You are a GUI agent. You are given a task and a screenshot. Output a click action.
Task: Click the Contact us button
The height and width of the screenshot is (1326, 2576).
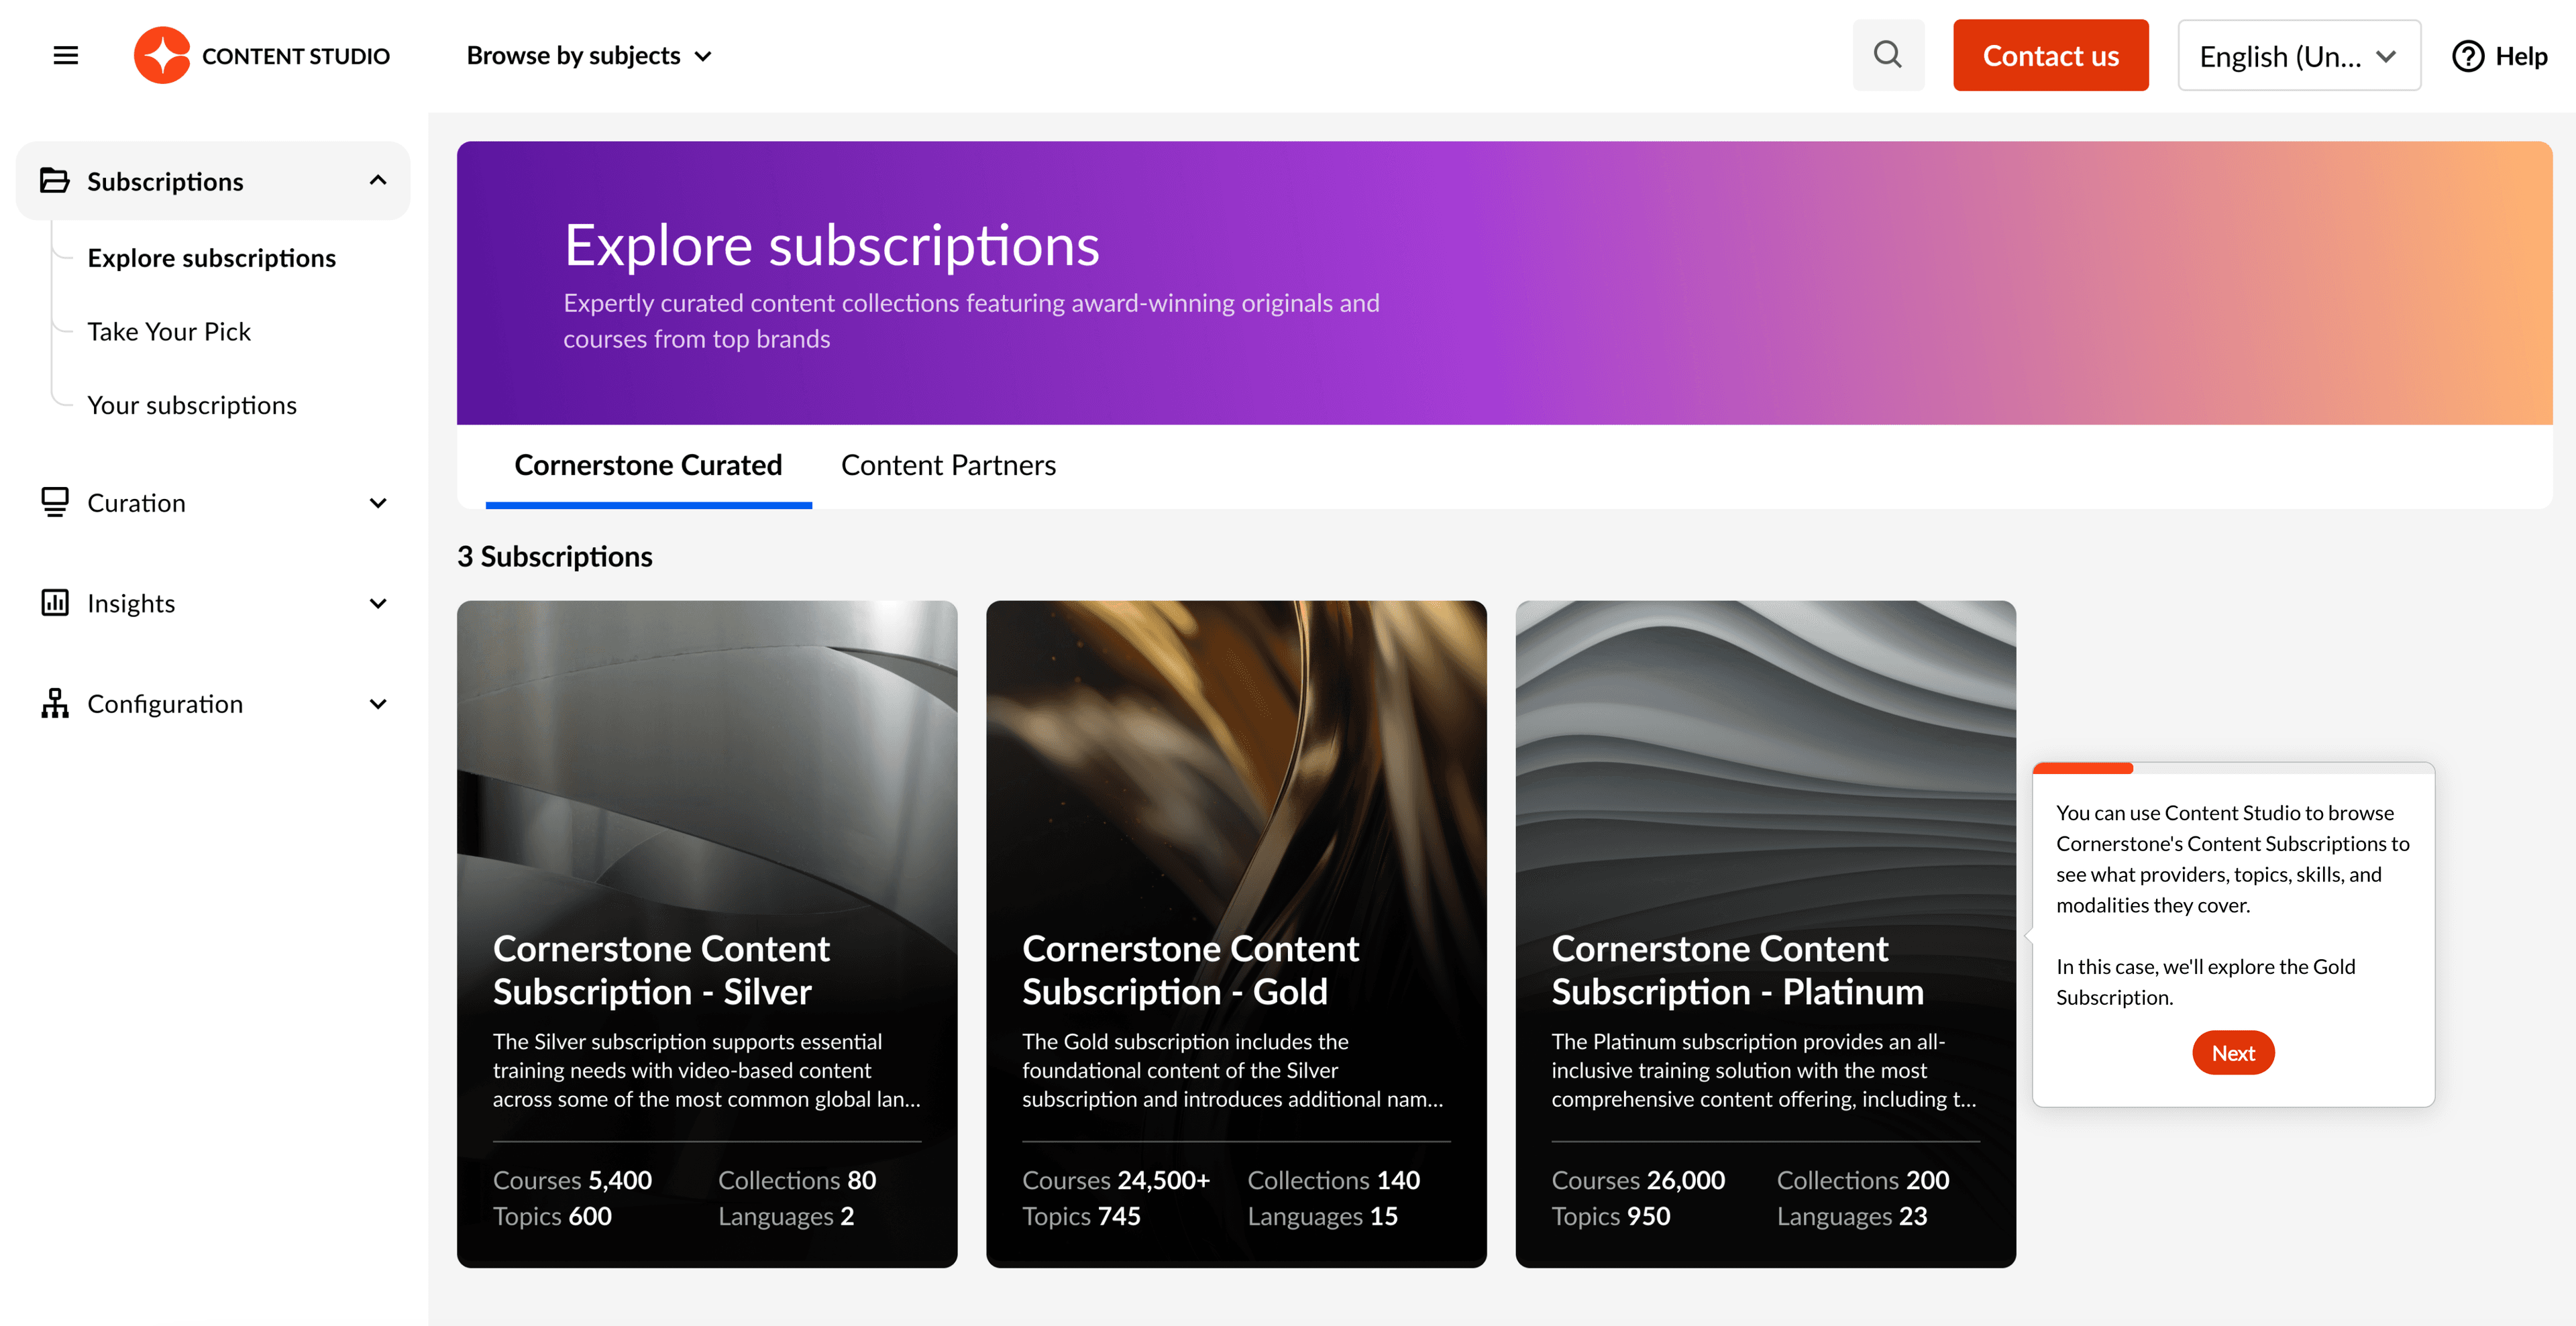(2051, 55)
